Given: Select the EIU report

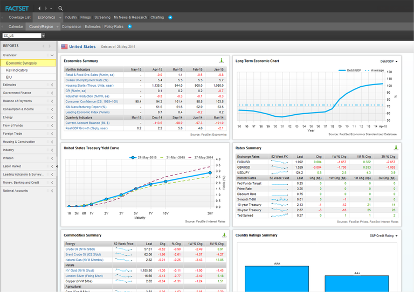Looking at the screenshot, I should [28, 77].
